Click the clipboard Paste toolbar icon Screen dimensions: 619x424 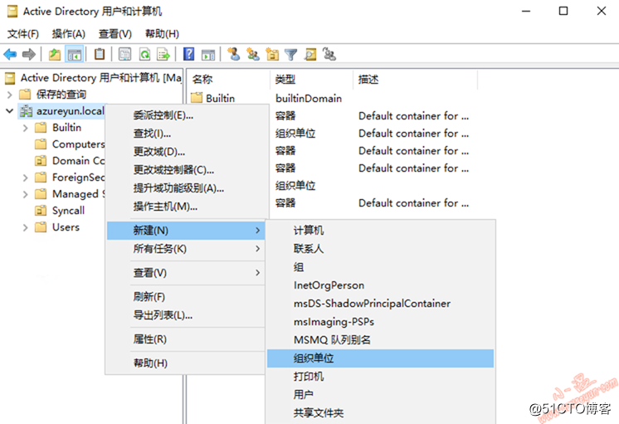[x=99, y=54]
